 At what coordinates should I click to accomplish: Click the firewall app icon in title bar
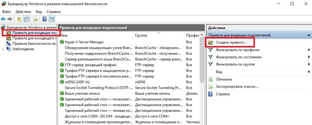(4, 4)
